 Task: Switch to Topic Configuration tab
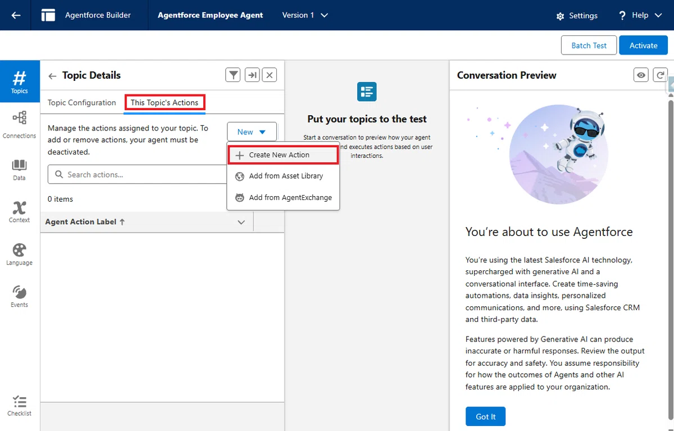pyautogui.click(x=82, y=102)
